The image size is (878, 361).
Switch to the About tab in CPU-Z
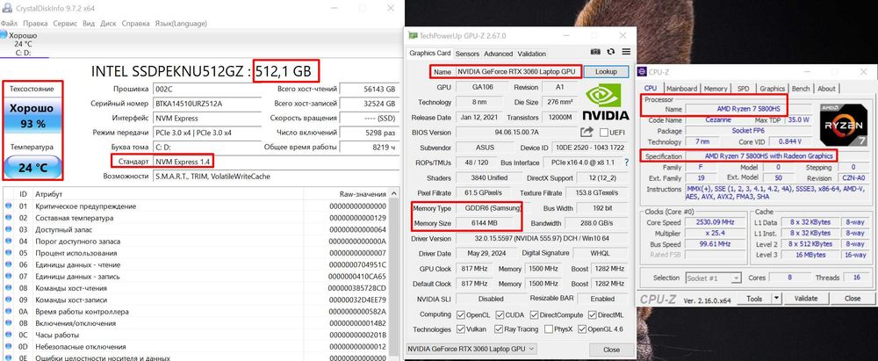point(826,89)
